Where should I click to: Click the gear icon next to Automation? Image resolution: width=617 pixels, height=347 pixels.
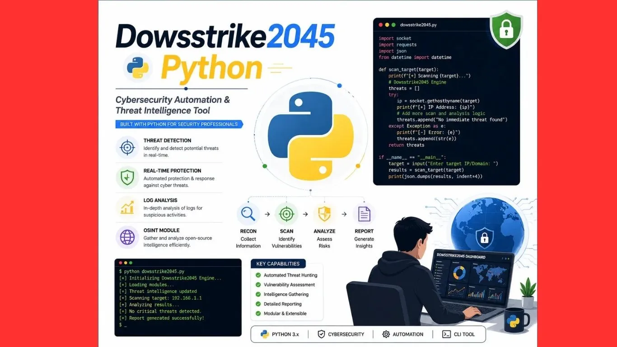pyautogui.click(x=386, y=334)
